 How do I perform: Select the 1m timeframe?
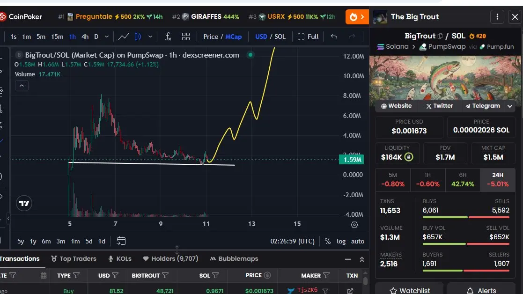tap(26, 37)
